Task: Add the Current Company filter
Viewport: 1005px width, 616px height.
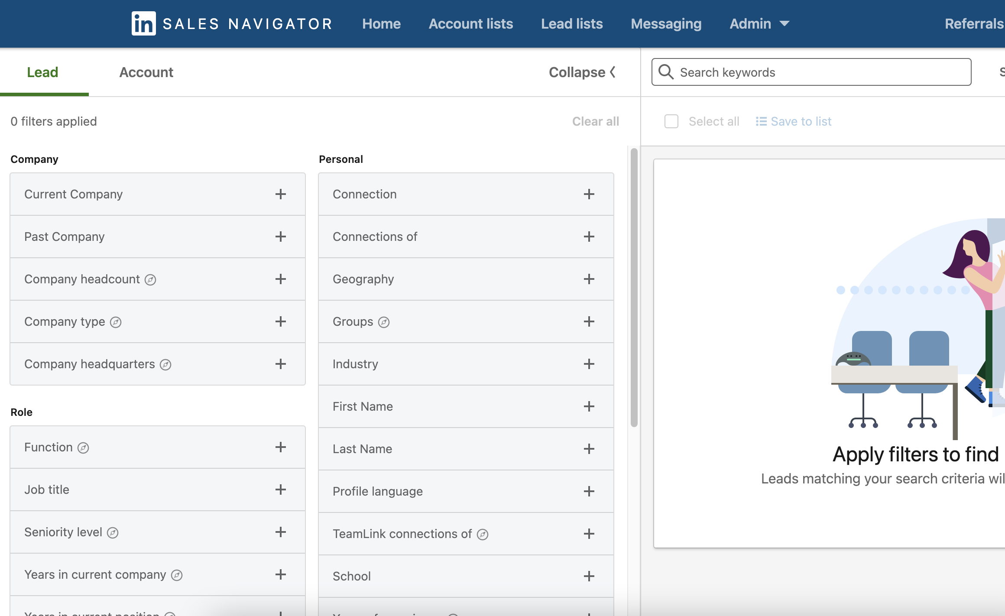Action: 281,194
